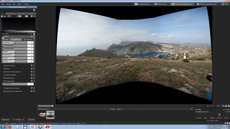
Task: Launch Firefox from the taskbar
Action: point(10,127)
